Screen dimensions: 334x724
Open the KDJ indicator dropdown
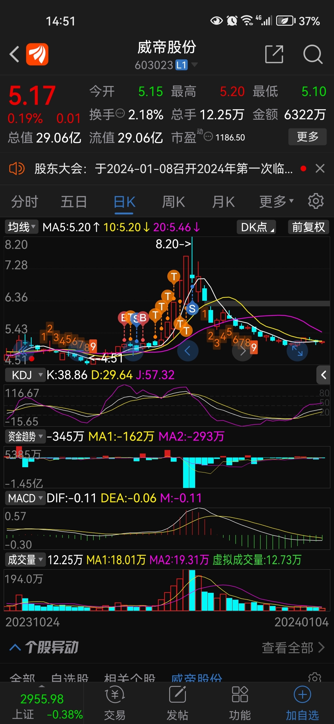(x=25, y=375)
